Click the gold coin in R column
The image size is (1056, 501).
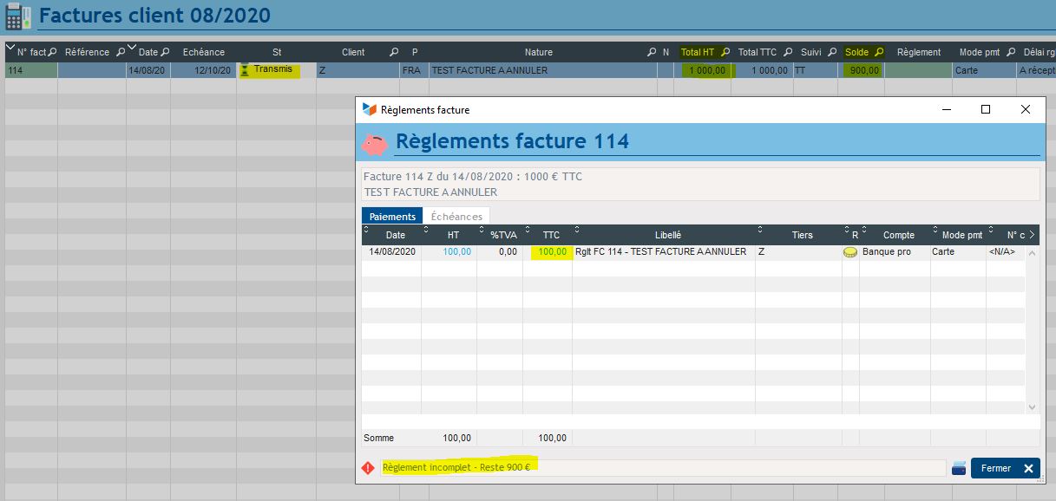pyautogui.click(x=849, y=252)
